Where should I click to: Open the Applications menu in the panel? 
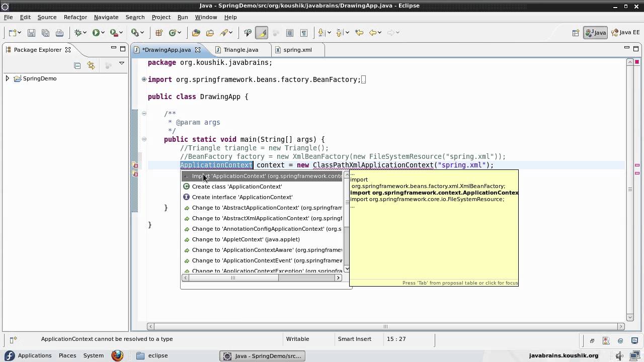click(x=29, y=355)
